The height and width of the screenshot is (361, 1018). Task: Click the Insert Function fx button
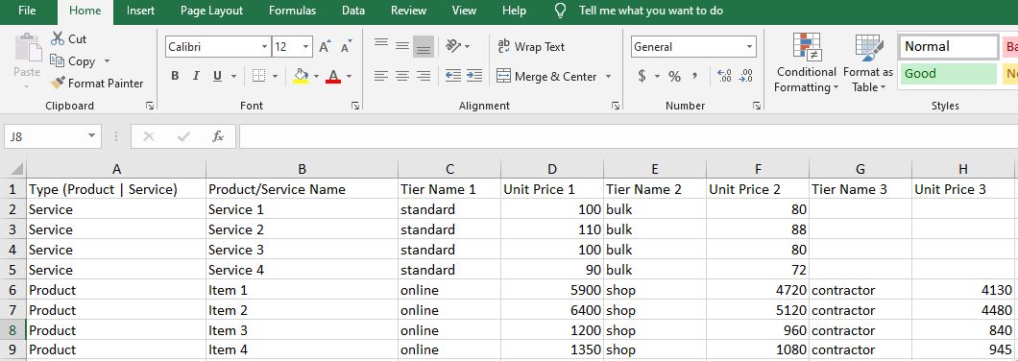218,136
